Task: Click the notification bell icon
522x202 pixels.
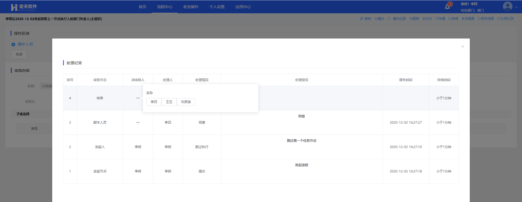Action: 447,7
